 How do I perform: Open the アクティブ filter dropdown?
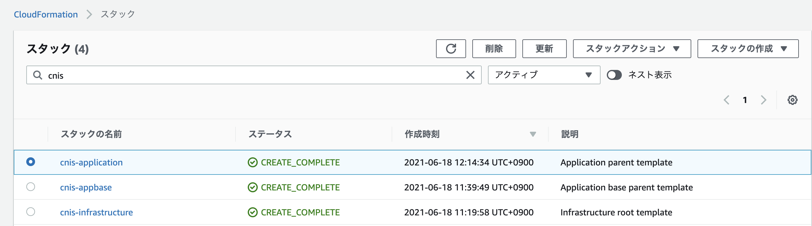(x=544, y=75)
